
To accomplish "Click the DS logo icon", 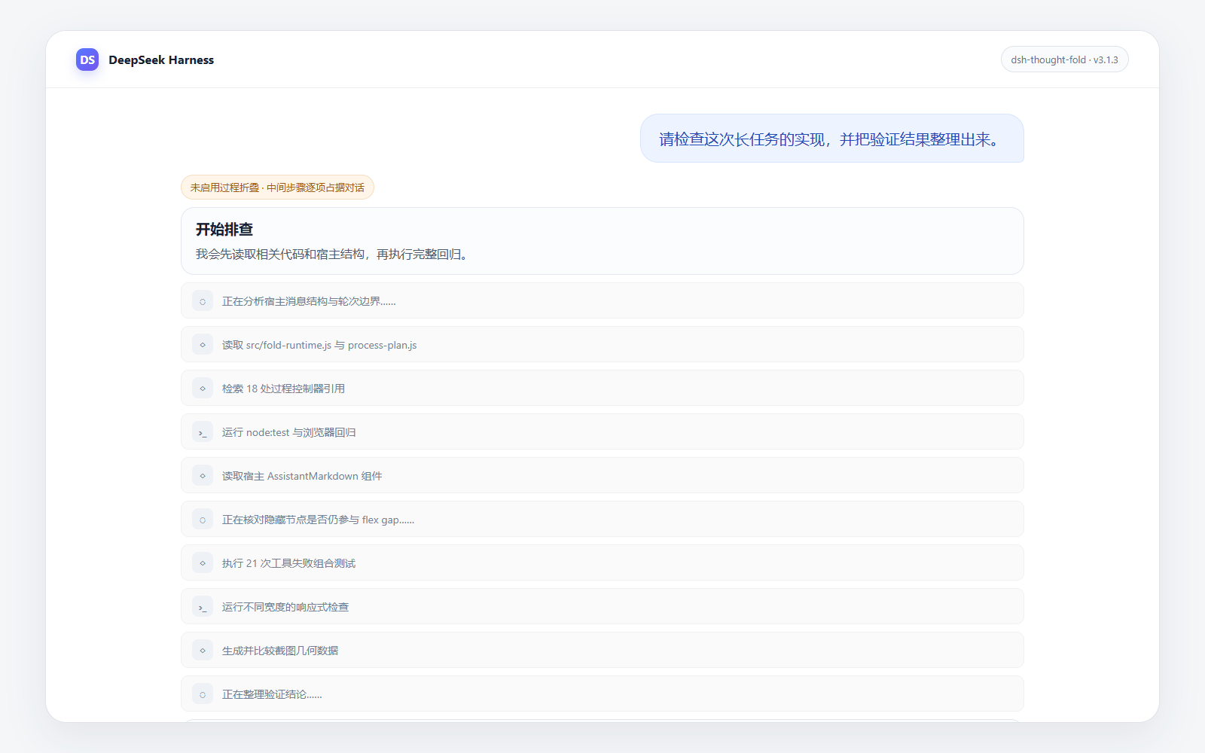I will click(x=87, y=59).
